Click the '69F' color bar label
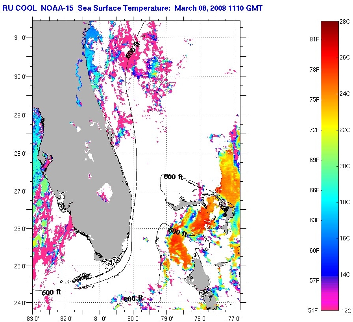353x322 pixels. tap(314, 160)
